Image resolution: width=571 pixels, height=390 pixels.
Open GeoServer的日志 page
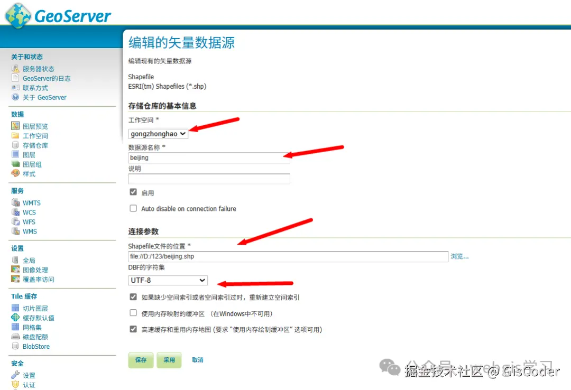click(47, 78)
